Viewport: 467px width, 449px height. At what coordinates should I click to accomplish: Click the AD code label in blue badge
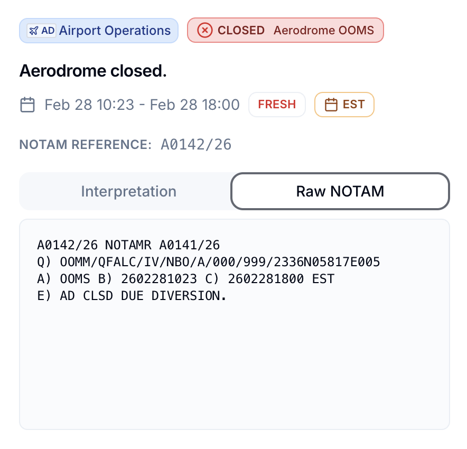tap(48, 31)
